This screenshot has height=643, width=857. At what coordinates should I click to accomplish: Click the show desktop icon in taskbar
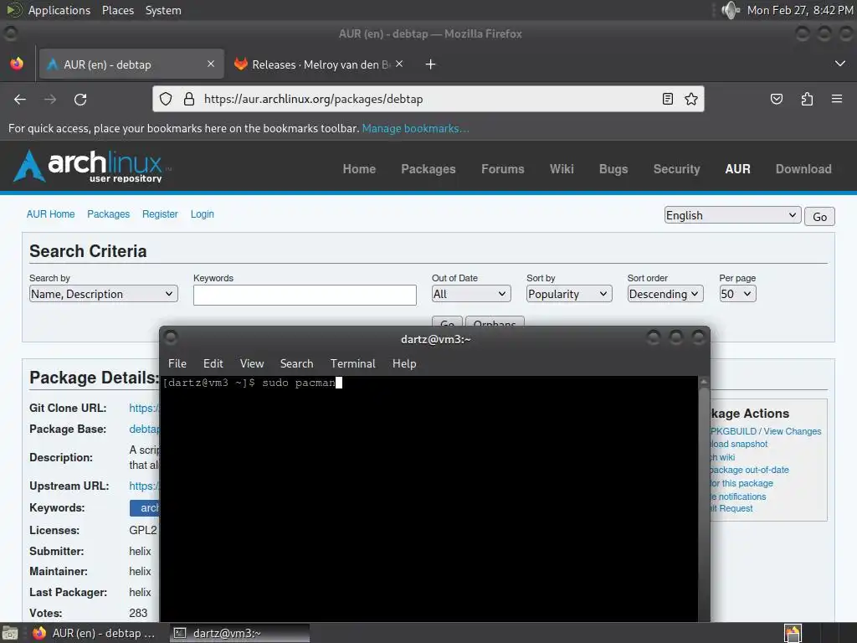coord(10,633)
